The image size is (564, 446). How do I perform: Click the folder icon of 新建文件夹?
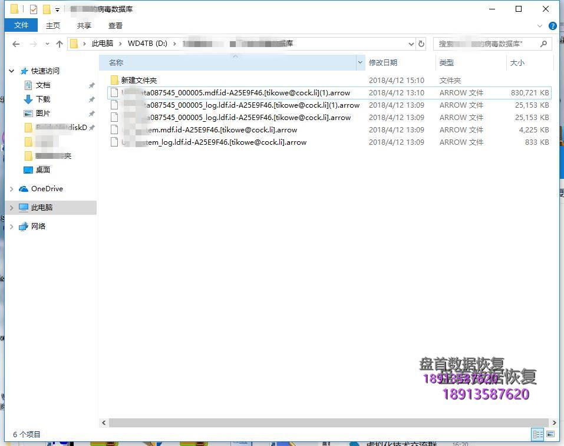tap(114, 80)
